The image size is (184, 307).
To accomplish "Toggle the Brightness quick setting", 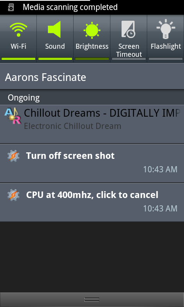I will [92, 39].
